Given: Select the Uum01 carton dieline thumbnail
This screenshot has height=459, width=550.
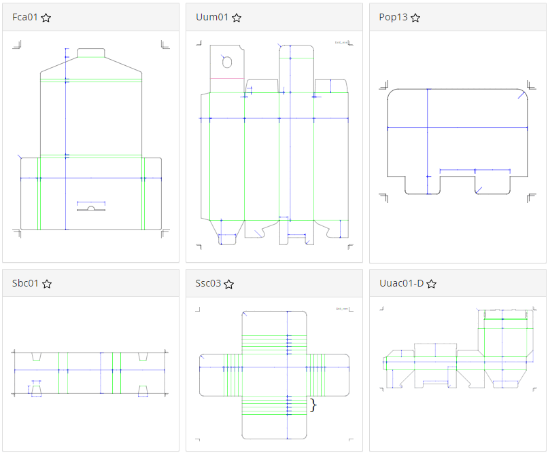Looking at the screenshot, I should (x=274, y=144).
